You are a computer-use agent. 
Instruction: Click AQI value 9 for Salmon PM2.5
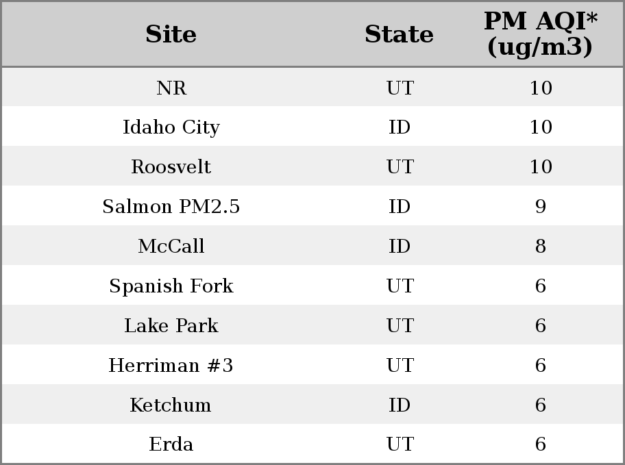click(x=541, y=206)
